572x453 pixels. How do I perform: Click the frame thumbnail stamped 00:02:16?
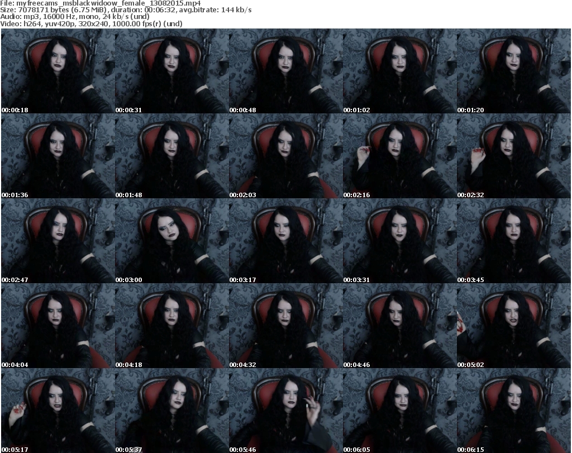tap(400, 156)
